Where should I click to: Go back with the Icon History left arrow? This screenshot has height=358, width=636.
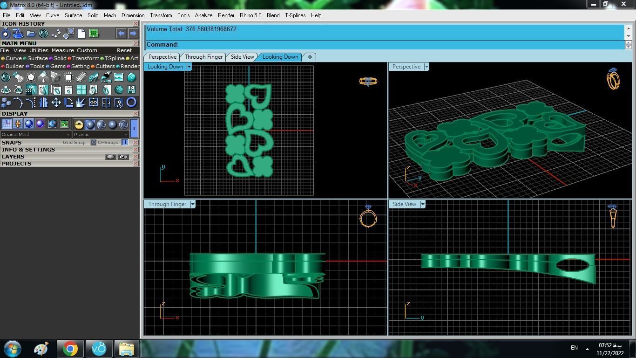point(121,34)
